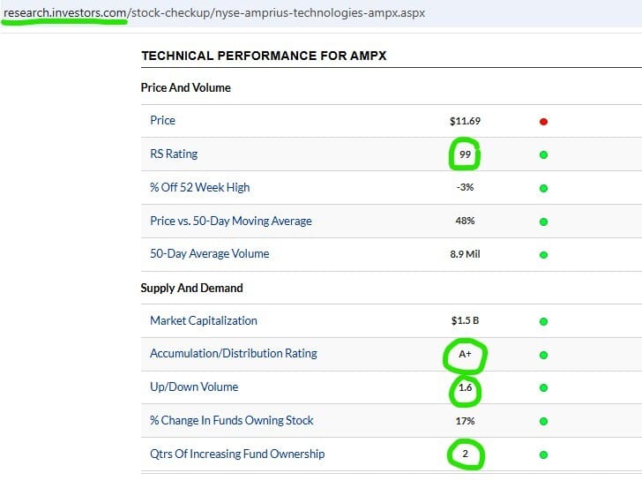The height and width of the screenshot is (488, 642).
Task: Click the Price And Volume section heading
Action: point(186,87)
